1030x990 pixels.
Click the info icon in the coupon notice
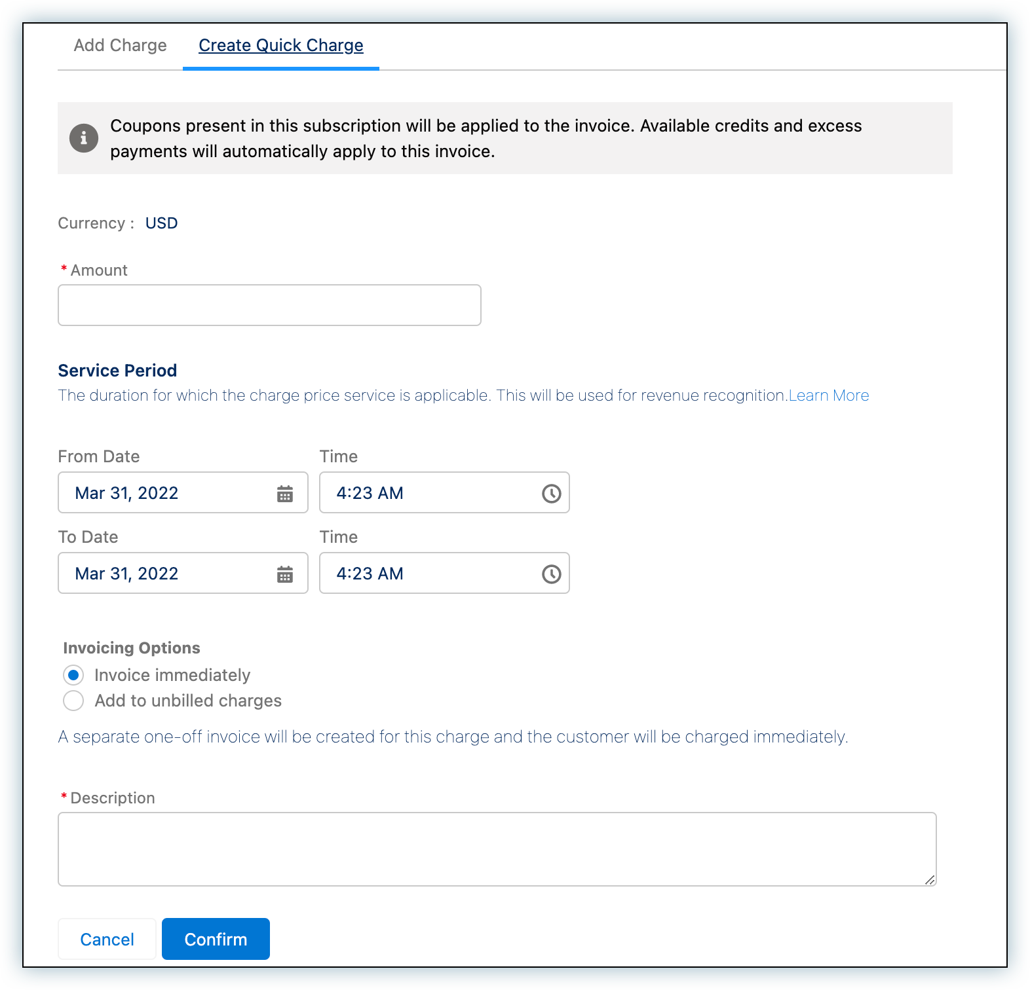(84, 138)
